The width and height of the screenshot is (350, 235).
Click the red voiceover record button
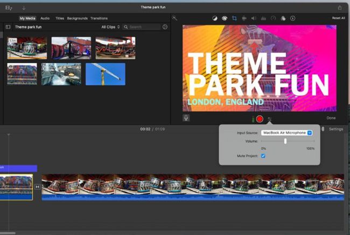[260, 118]
